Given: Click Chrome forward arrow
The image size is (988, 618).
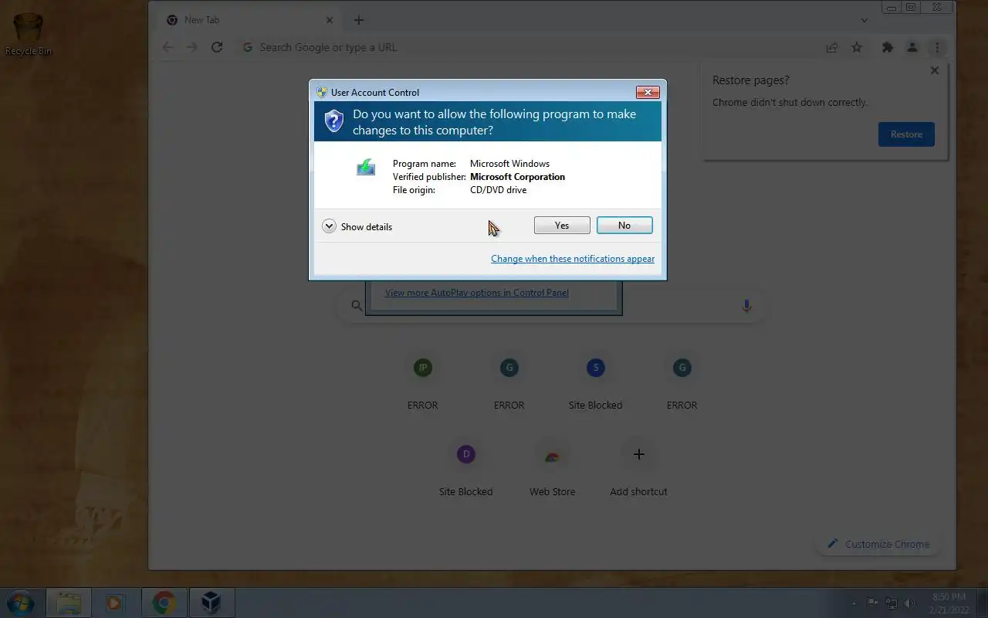Looking at the screenshot, I should coord(192,47).
